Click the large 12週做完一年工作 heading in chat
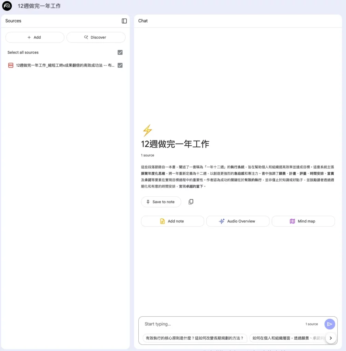This screenshot has height=351, width=346. 175,144
